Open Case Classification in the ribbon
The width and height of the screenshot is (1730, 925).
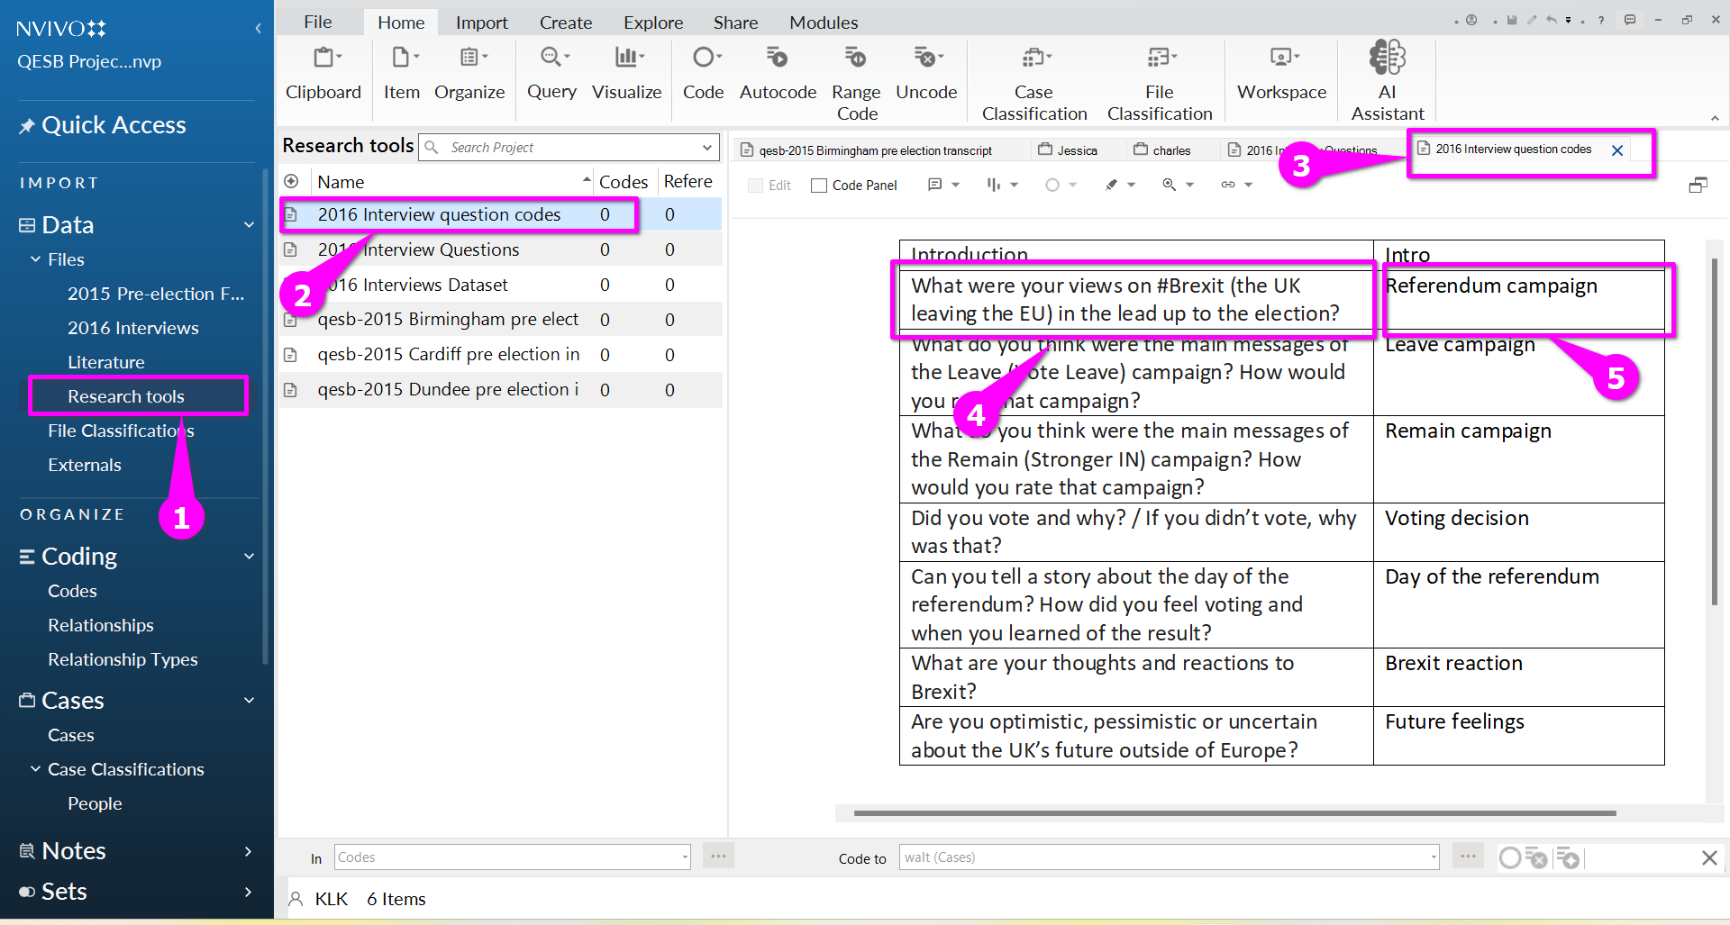point(1033,59)
